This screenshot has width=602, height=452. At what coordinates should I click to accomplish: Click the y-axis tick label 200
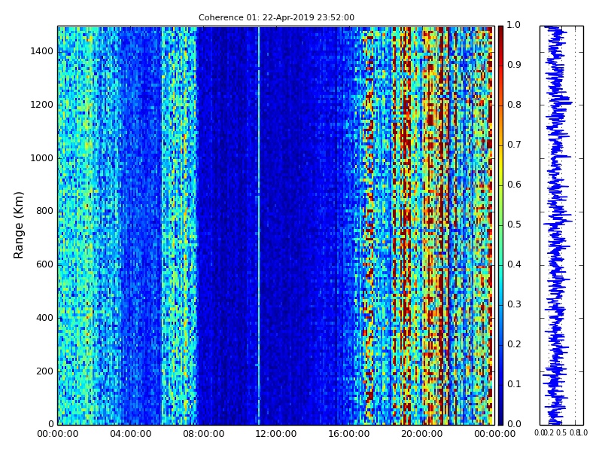point(44,371)
